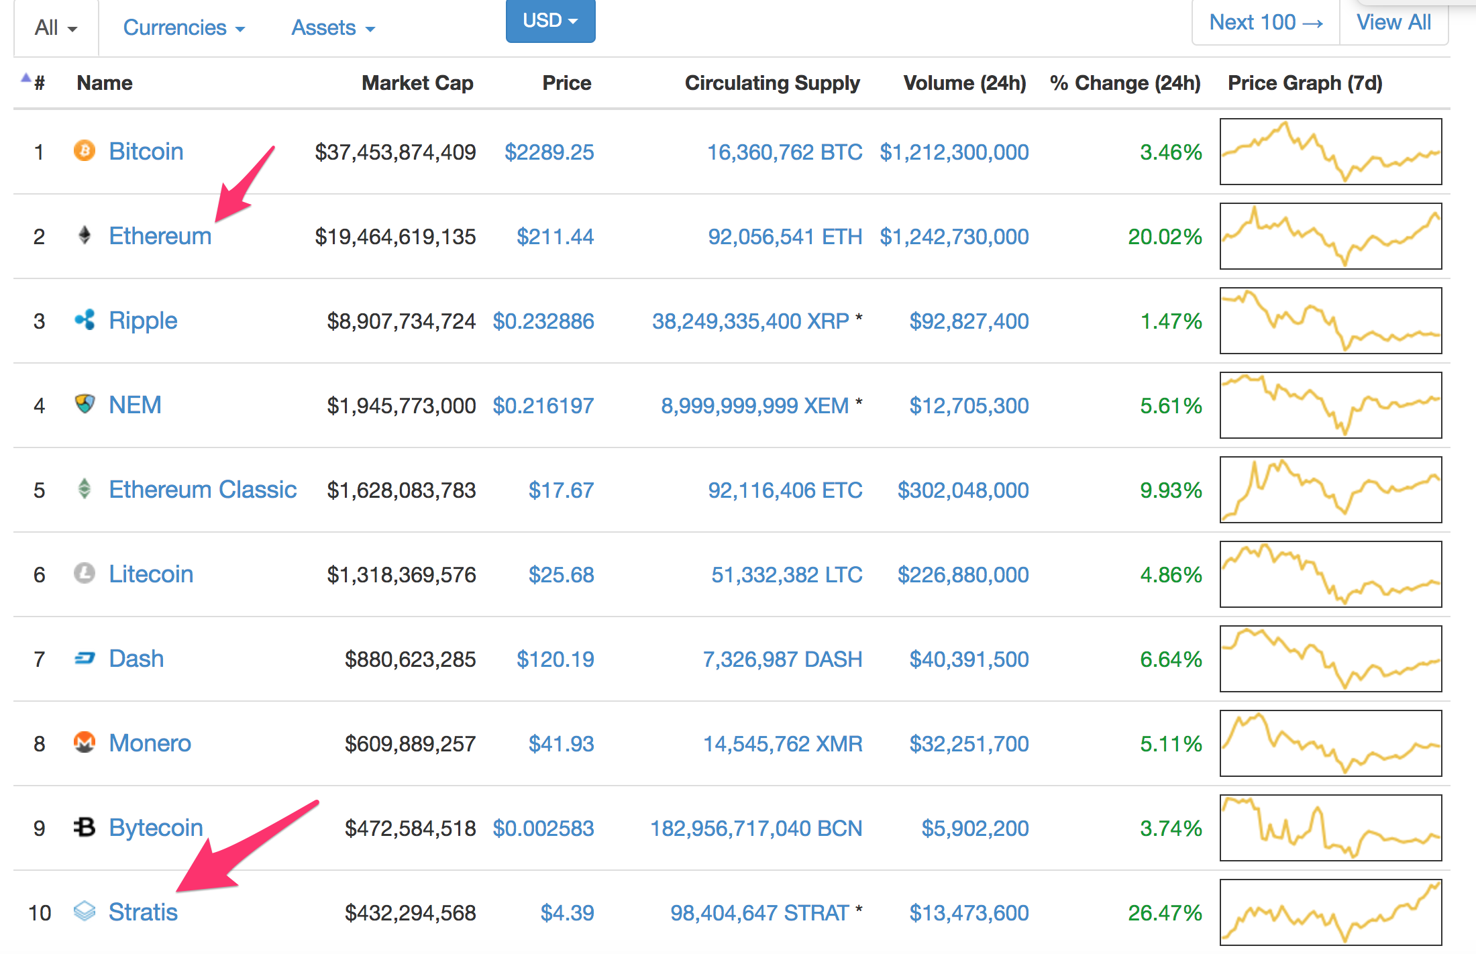
Task: Click the Litecoin grey logo icon
Action: point(84,574)
